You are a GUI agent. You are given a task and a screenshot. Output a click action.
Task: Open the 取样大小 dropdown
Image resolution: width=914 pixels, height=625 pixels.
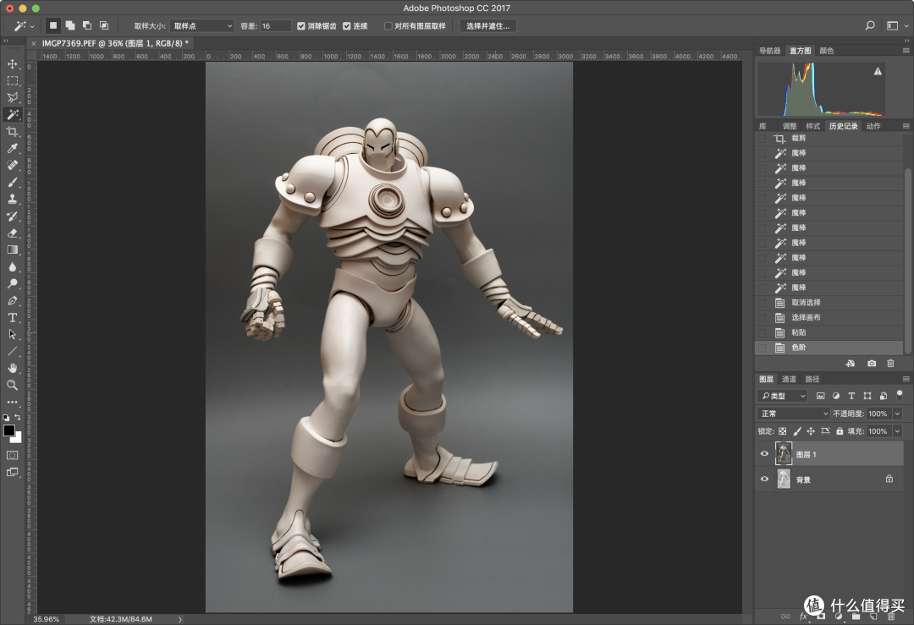(202, 25)
